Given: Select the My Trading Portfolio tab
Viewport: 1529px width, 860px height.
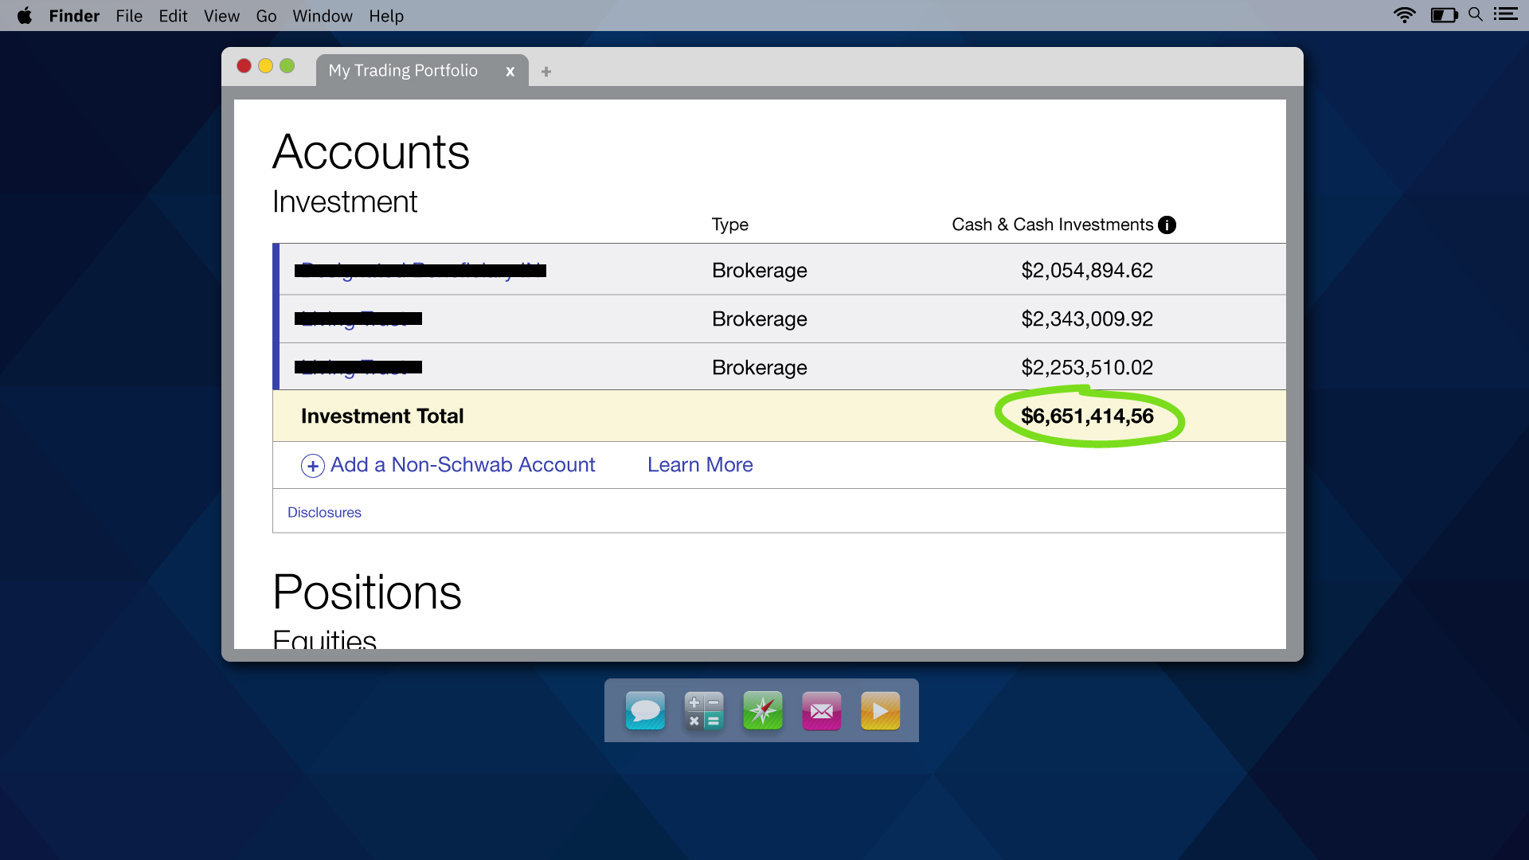Looking at the screenshot, I should pos(403,71).
